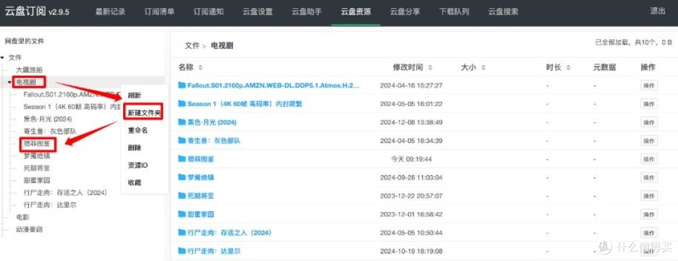Click 操作 button for 黑色-月光 (2024) row
This screenshot has width=678, height=261.
(649, 122)
